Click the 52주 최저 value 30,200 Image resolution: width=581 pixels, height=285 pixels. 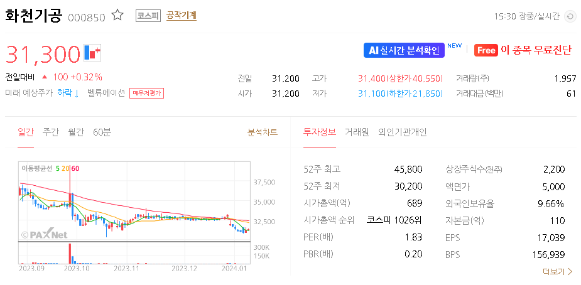(x=408, y=186)
